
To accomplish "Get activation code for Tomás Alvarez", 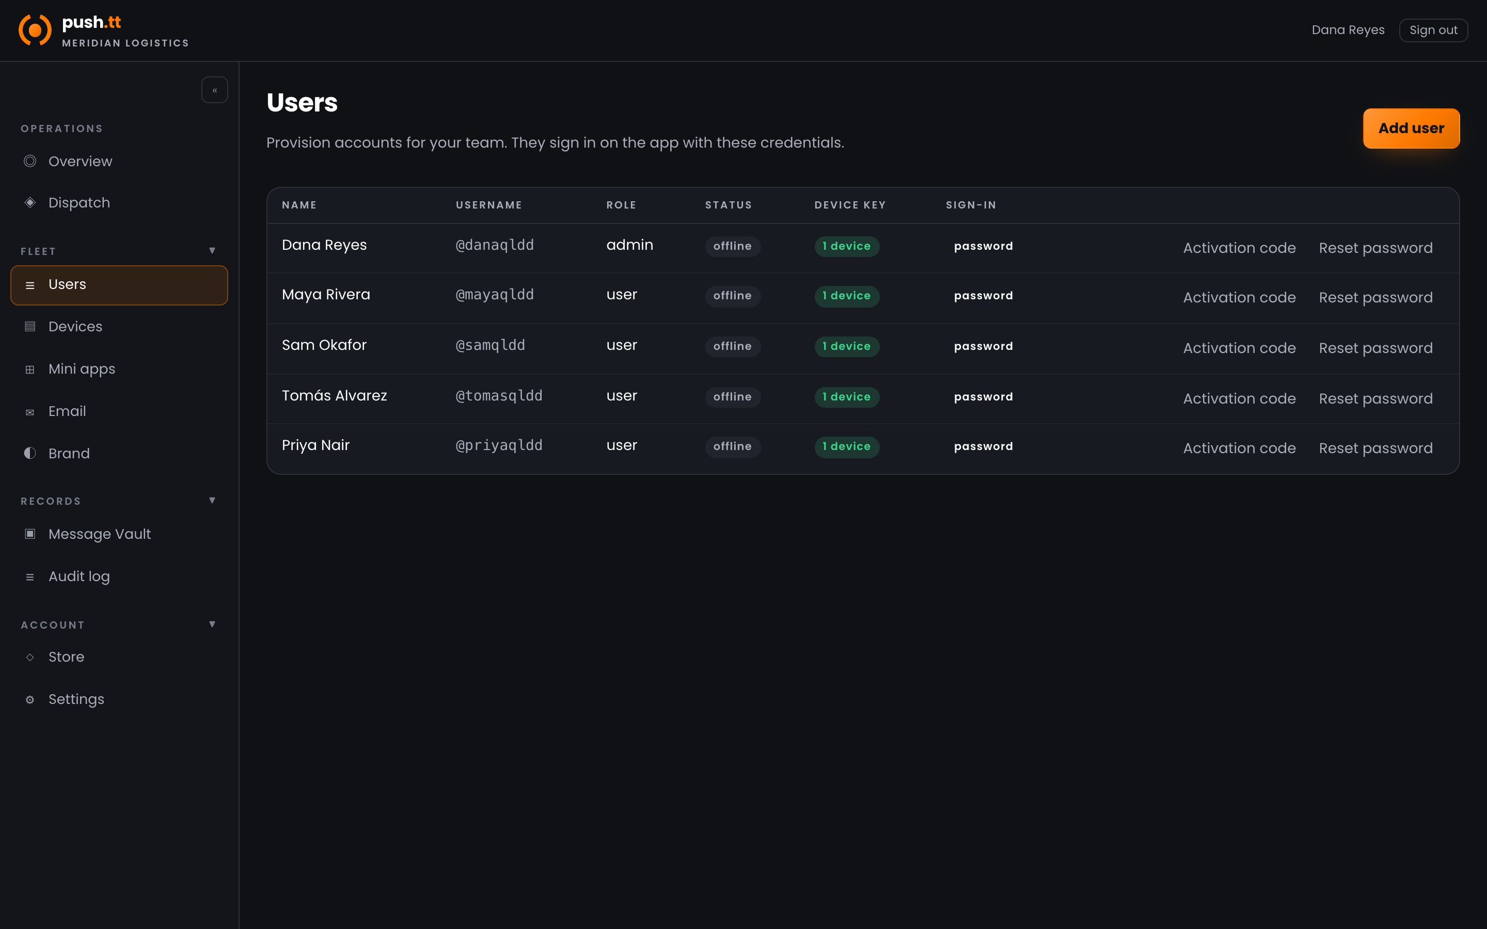I will 1239,398.
